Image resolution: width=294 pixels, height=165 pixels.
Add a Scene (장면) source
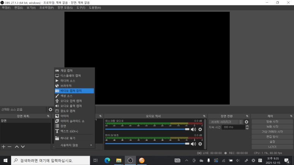pyautogui.click(x=74, y=126)
